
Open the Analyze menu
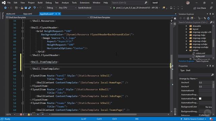[65, 3]
